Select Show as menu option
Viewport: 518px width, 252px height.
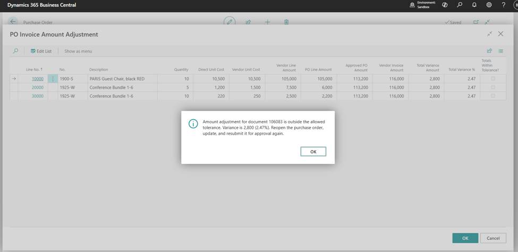click(78, 51)
